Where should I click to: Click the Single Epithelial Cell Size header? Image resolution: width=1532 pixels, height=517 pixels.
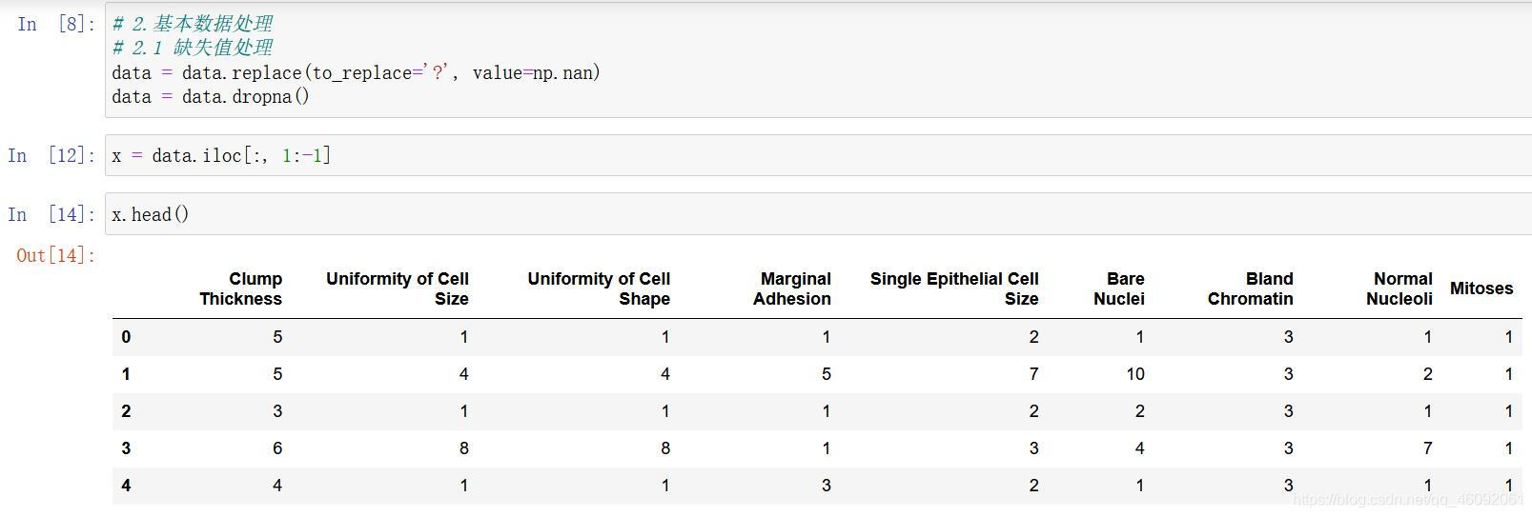pos(953,288)
